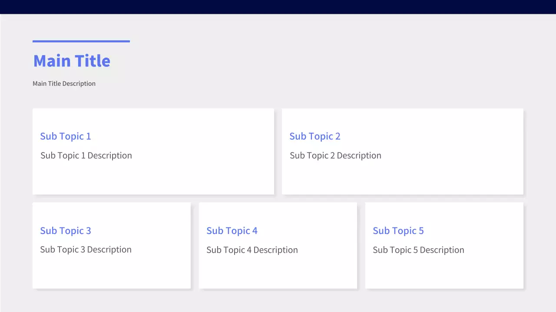Viewport: 556px width, 312px height.
Task: Select the Sub Topic 5 heading
Action: (x=398, y=231)
